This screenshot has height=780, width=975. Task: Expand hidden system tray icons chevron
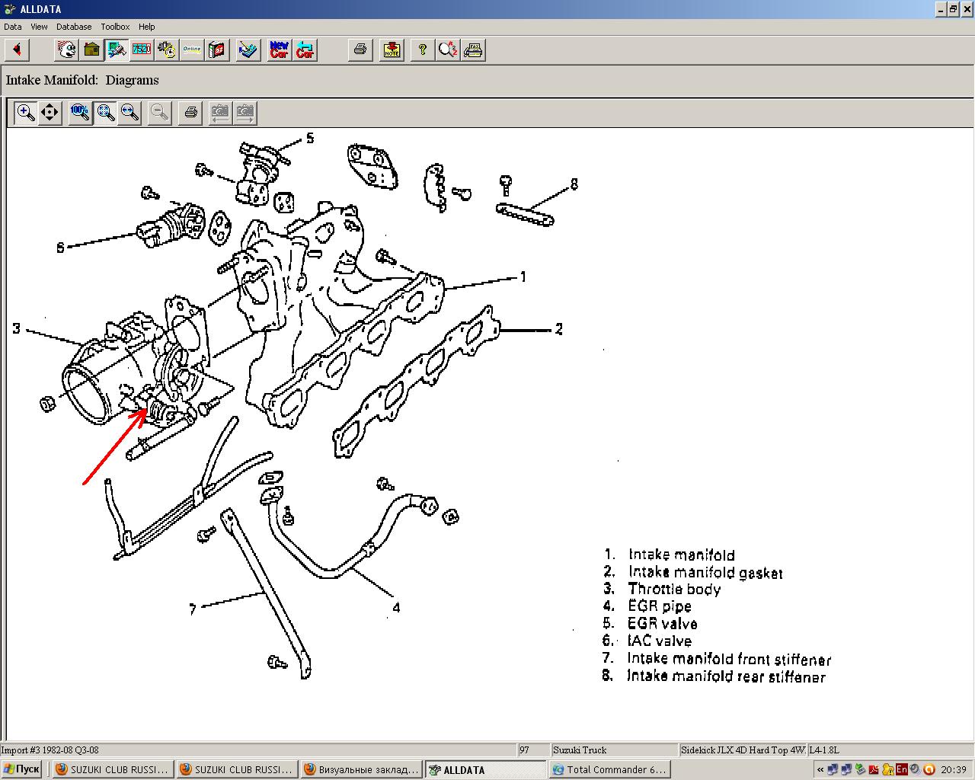coord(820,769)
